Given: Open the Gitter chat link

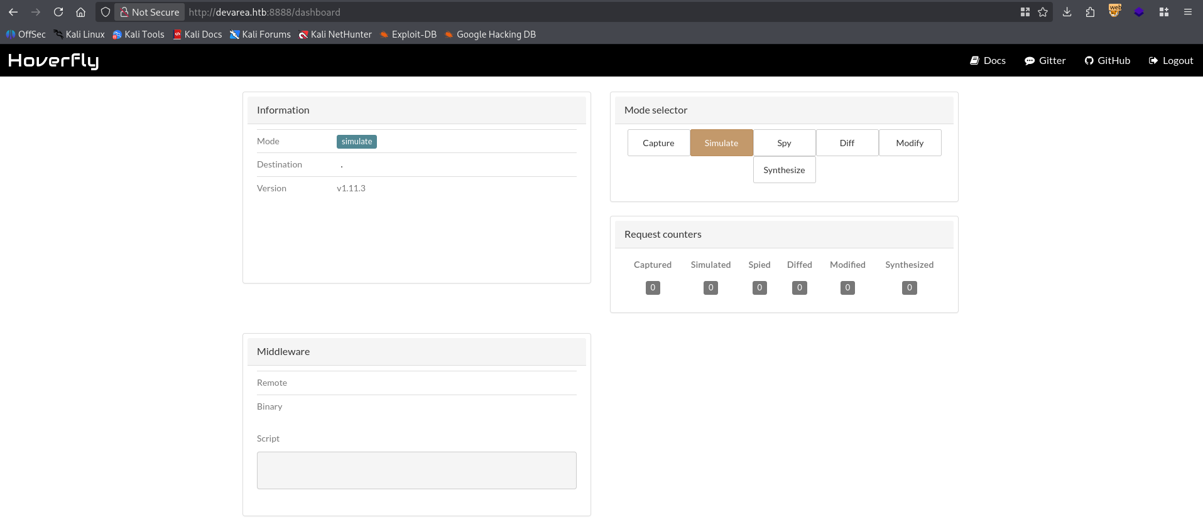Looking at the screenshot, I should coord(1045,61).
